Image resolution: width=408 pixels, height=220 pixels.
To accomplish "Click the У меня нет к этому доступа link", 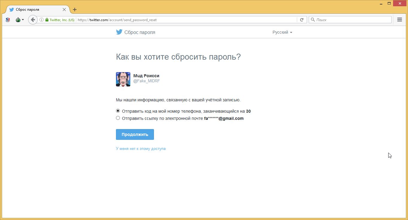I will pyautogui.click(x=140, y=148).
